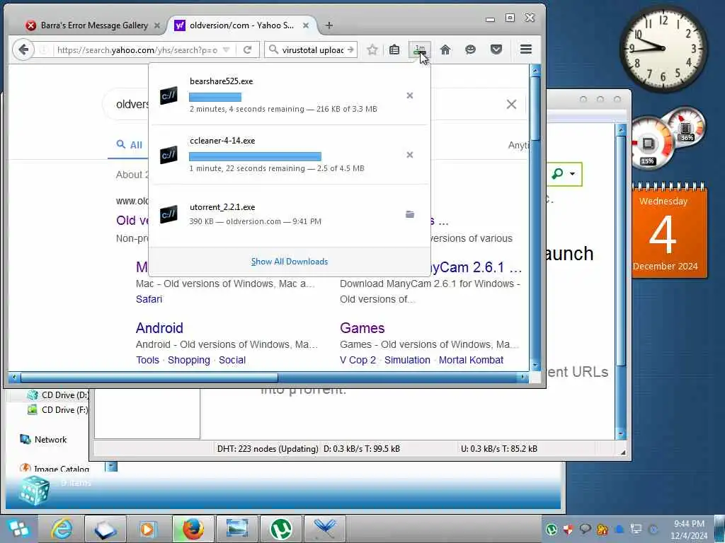Image resolution: width=725 pixels, height=543 pixels.
Task: Click the Firefox vertical scrollbar down arrow
Action: pyautogui.click(x=535, y=366)
